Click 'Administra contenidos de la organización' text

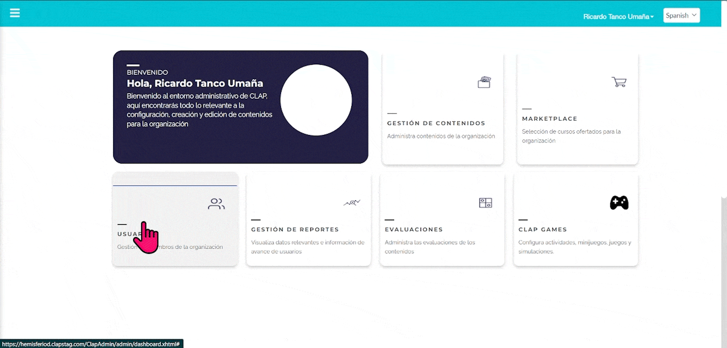tap(441, 136)
